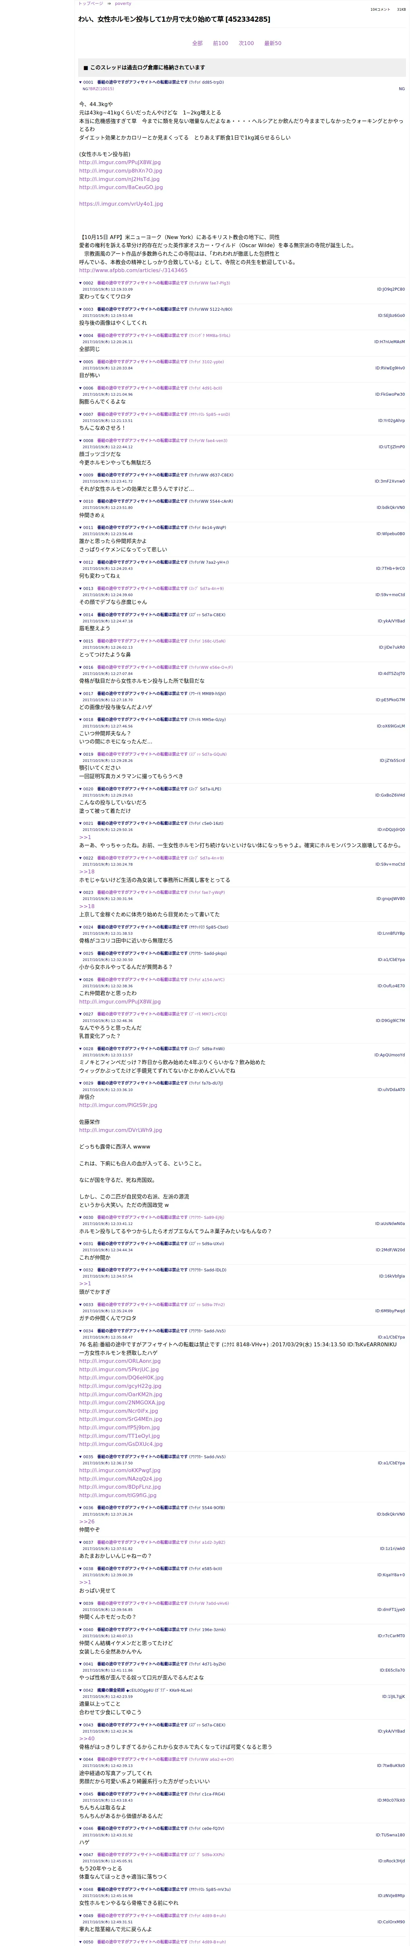The image size is (416, 1946).
Task: Open imgur link GsDXUc4.jpg
Action: (121, 1444)
